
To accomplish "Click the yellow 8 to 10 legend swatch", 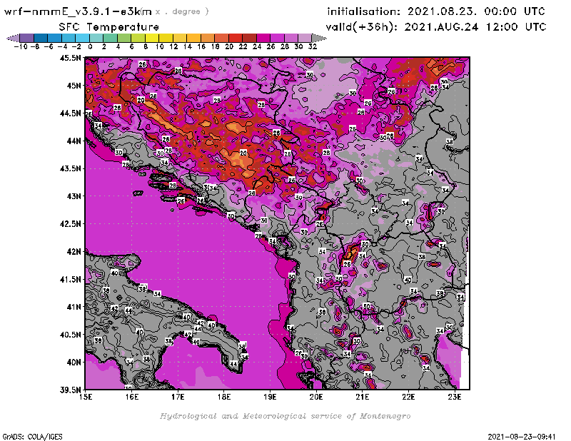I will tap(152, 38).
